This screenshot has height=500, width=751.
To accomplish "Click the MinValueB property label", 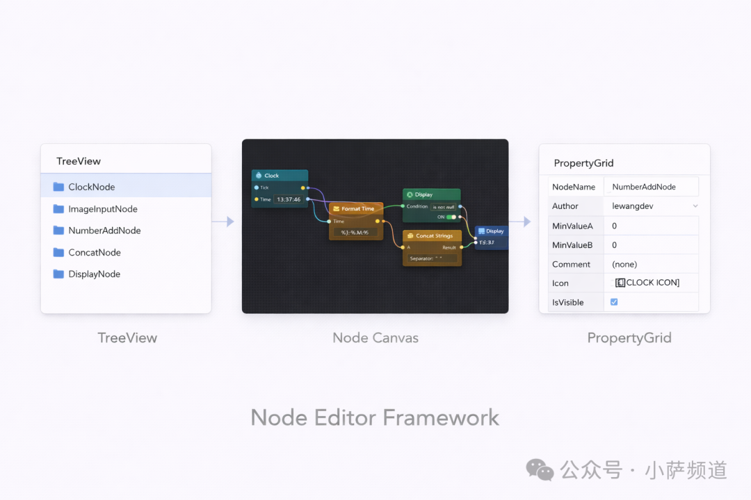I will point(572,245).
